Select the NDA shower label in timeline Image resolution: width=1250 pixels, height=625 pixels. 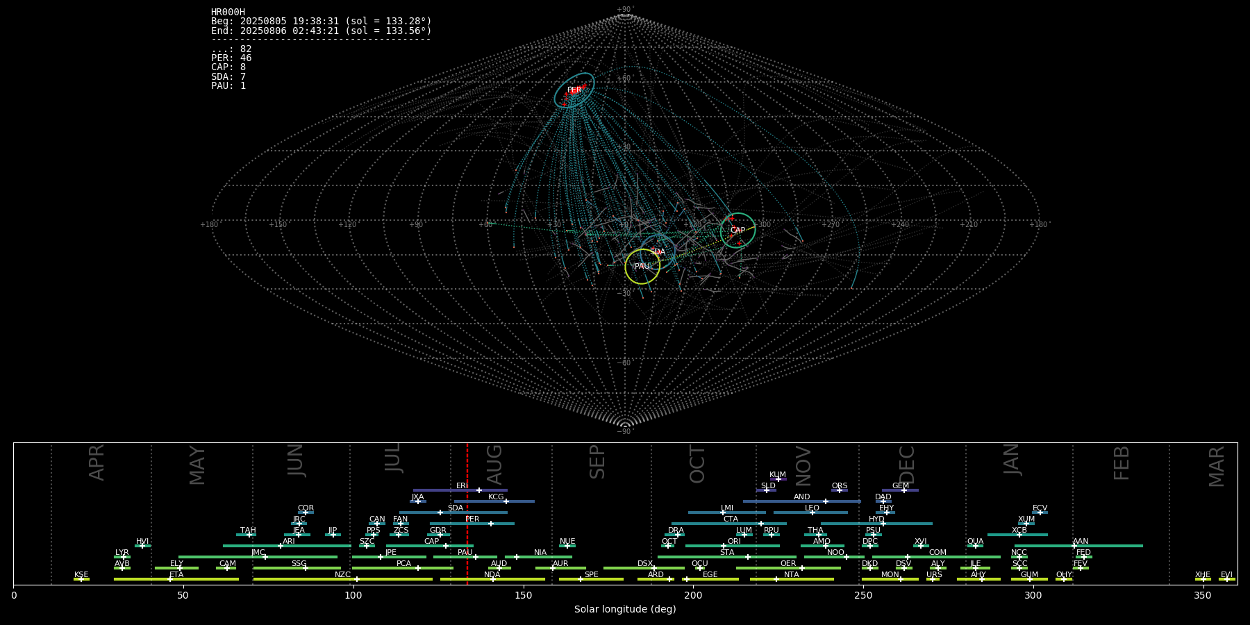(x=492, y=575)
